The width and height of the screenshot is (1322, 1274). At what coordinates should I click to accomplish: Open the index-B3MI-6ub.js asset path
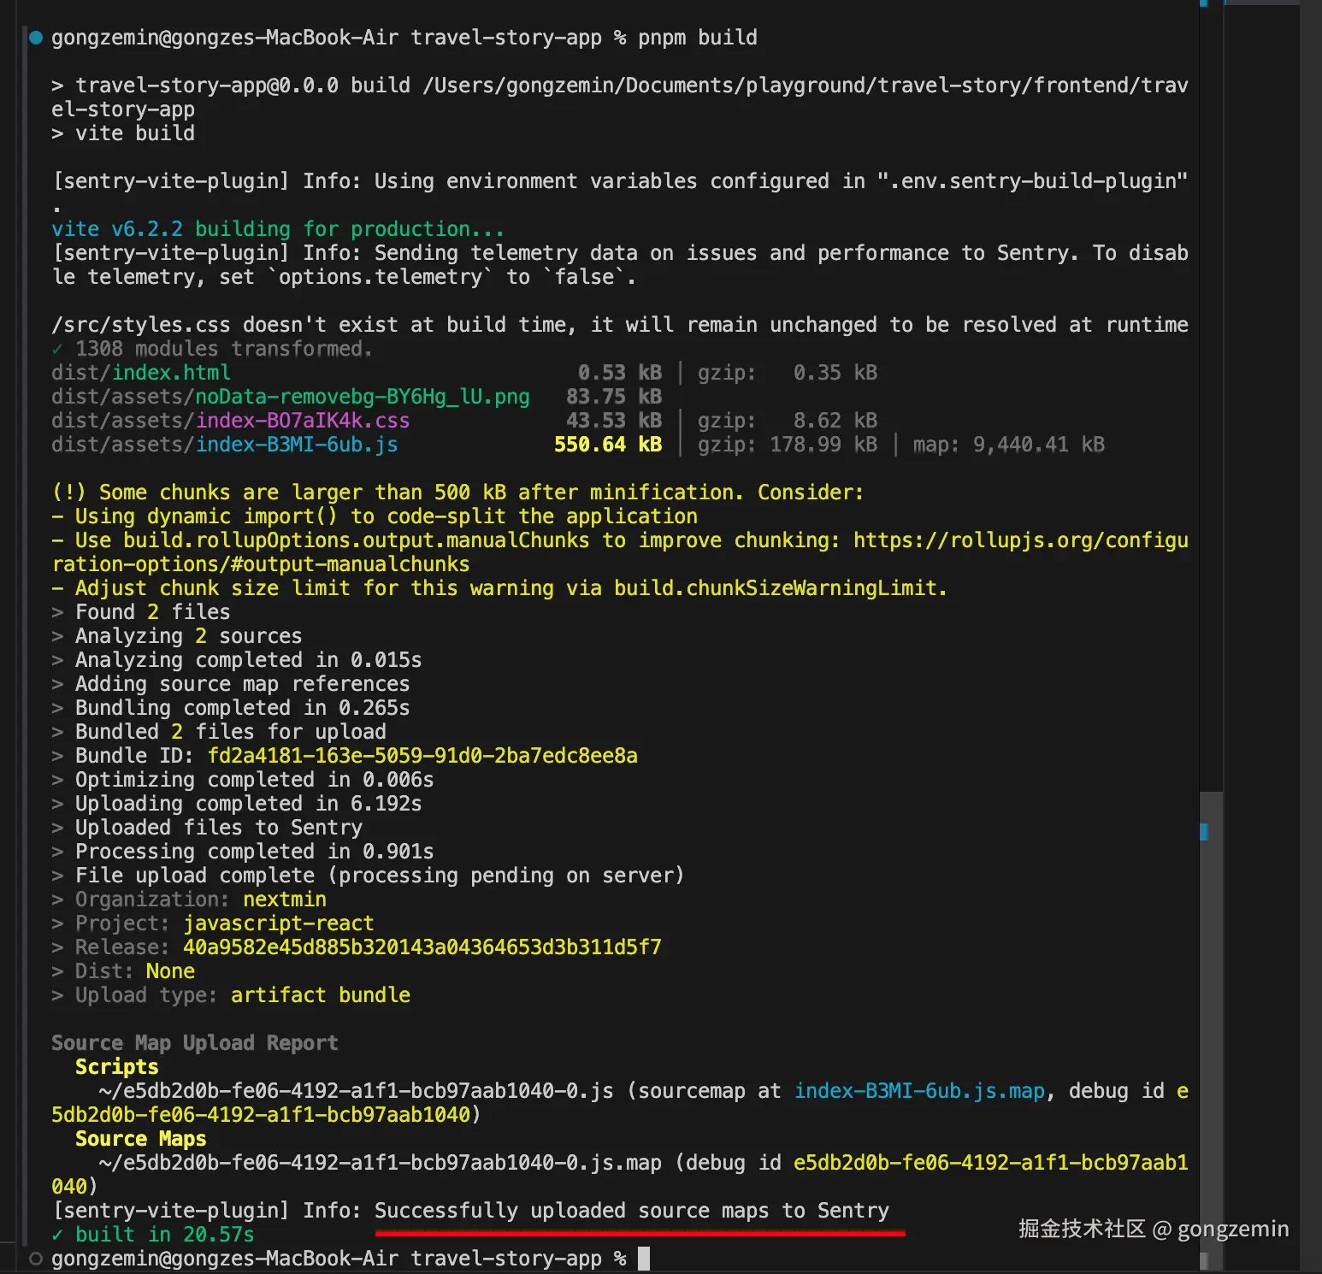[225, 445]
